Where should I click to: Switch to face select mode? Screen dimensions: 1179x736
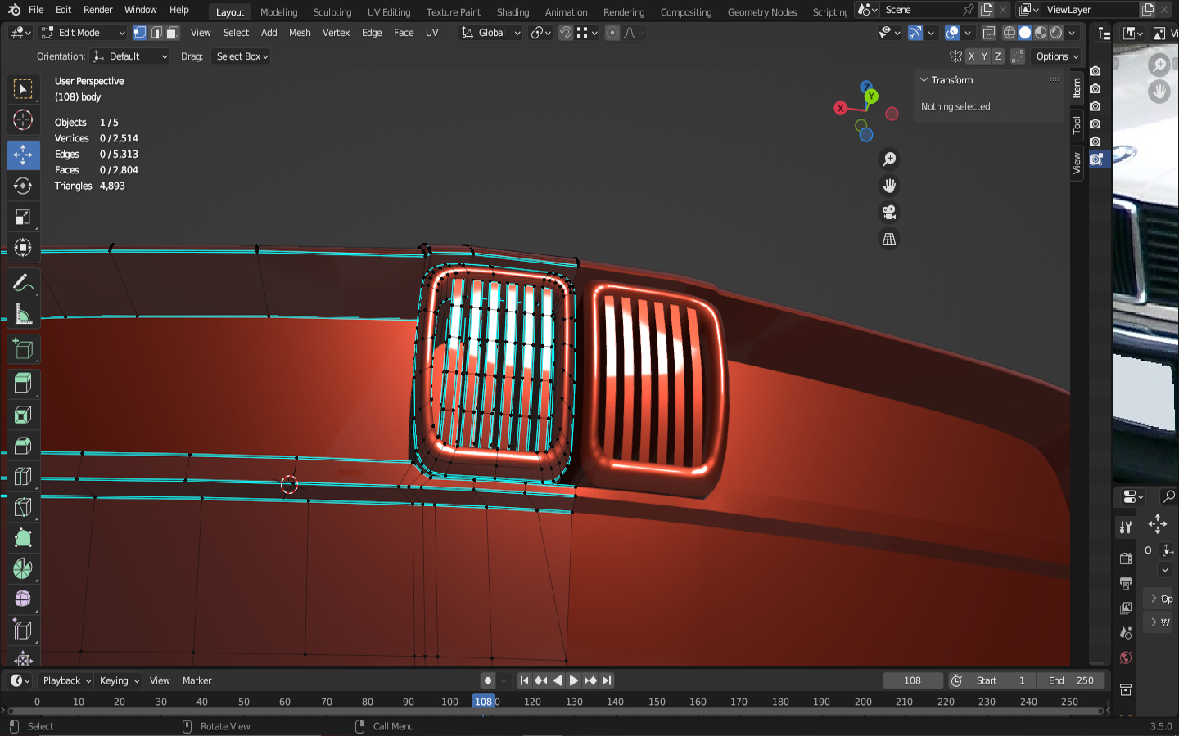(x=172, y=33)
